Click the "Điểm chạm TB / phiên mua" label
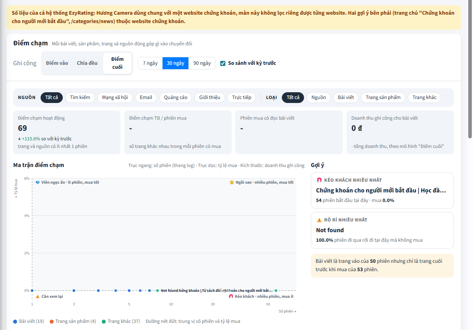This screenshot has height=330, width=473. pos(158,118)
